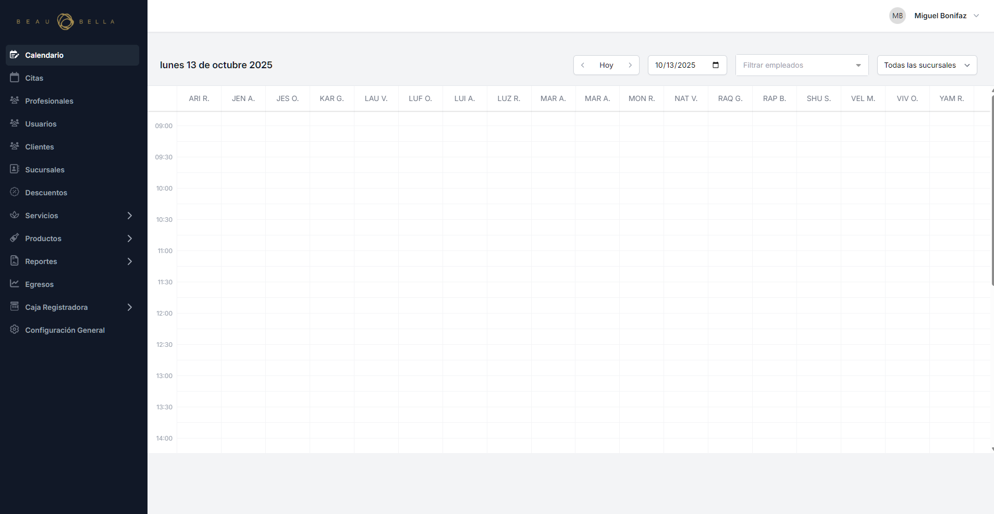Click the Egresos chart icon
This screenshot has height=514, width=994.
(15, 284)
